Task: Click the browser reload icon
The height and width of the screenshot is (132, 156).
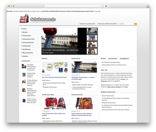Action: pyautogui.click(x=101, y=6)
